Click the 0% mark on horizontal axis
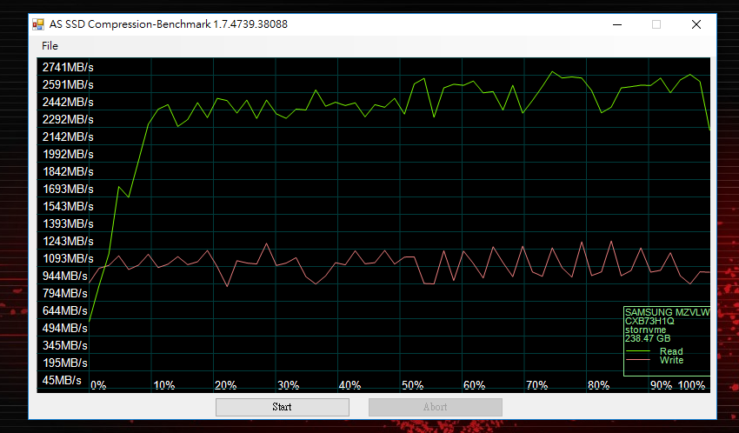Viewport: 739px width, 433px height. (98, 385)
